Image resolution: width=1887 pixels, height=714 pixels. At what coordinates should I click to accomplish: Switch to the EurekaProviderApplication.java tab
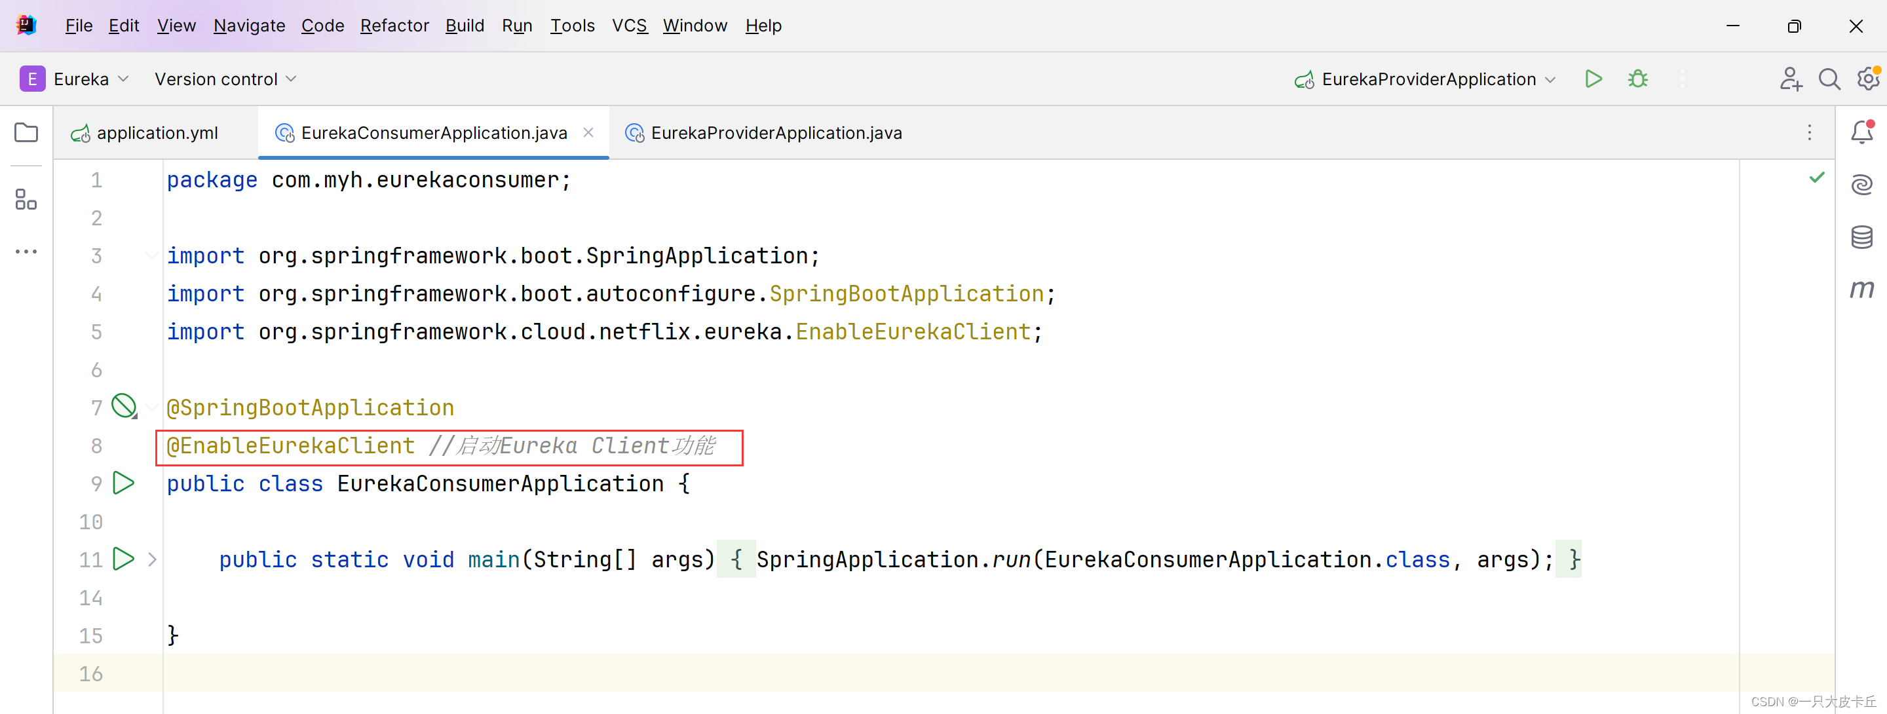click(763, 132)
